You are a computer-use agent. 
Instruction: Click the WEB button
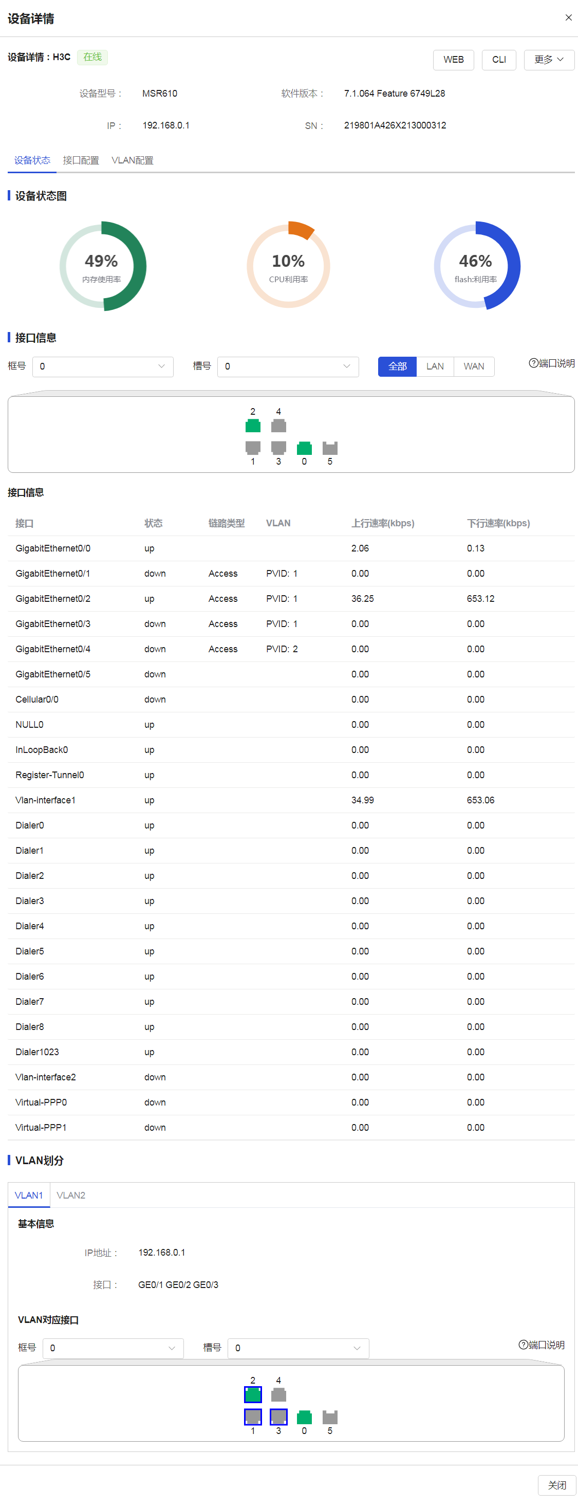click(453, 60)
